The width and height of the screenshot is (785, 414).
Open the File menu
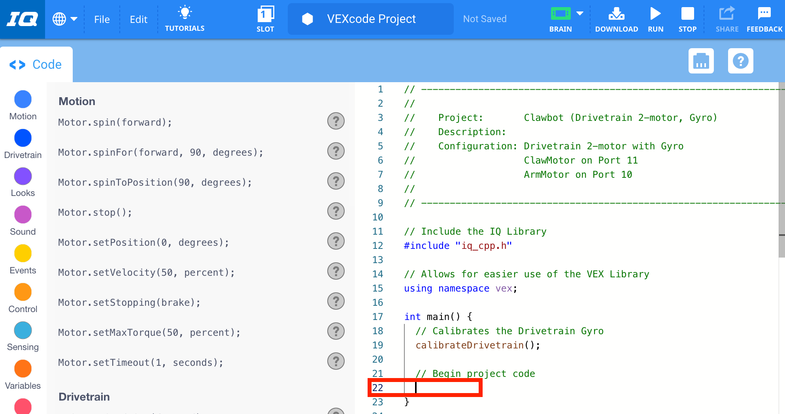coord(102,19)
